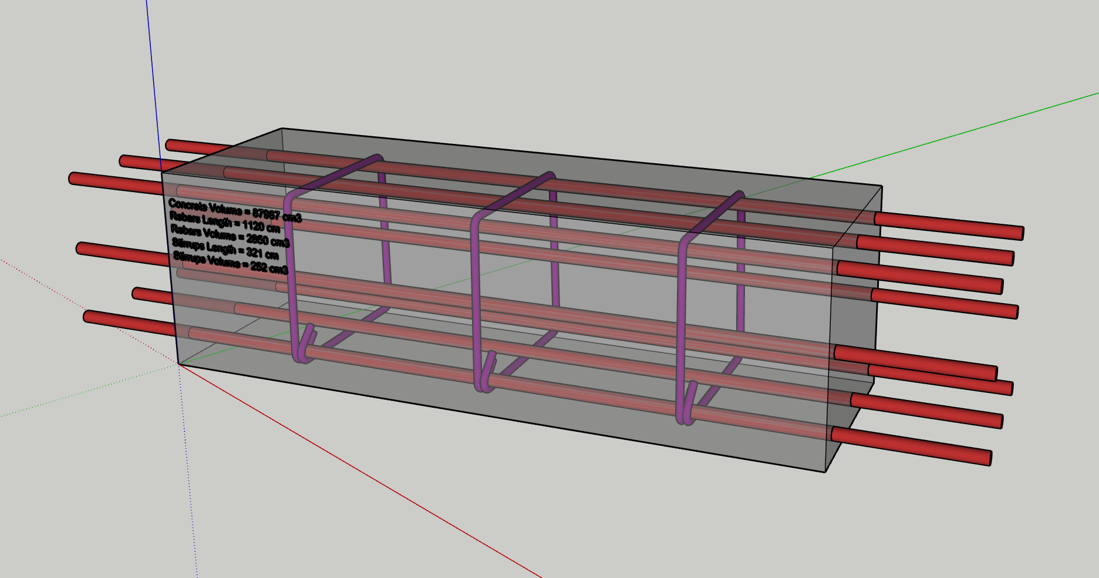Select the "Rebars Length = 1120 cm" label
The width and height of the screenshot is (1099, 578).
coord(224,223)
